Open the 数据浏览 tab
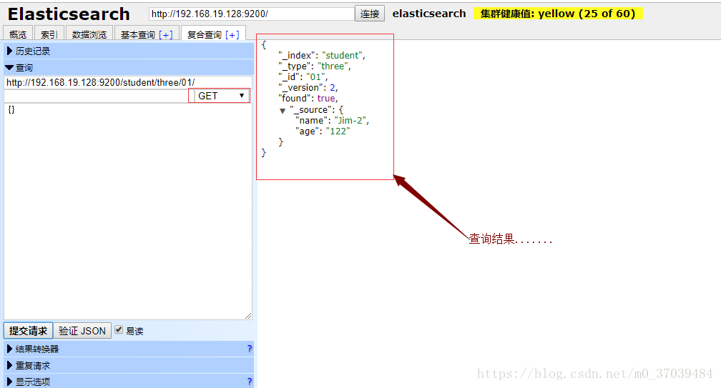The image size is (721, 388). point(89,34)
